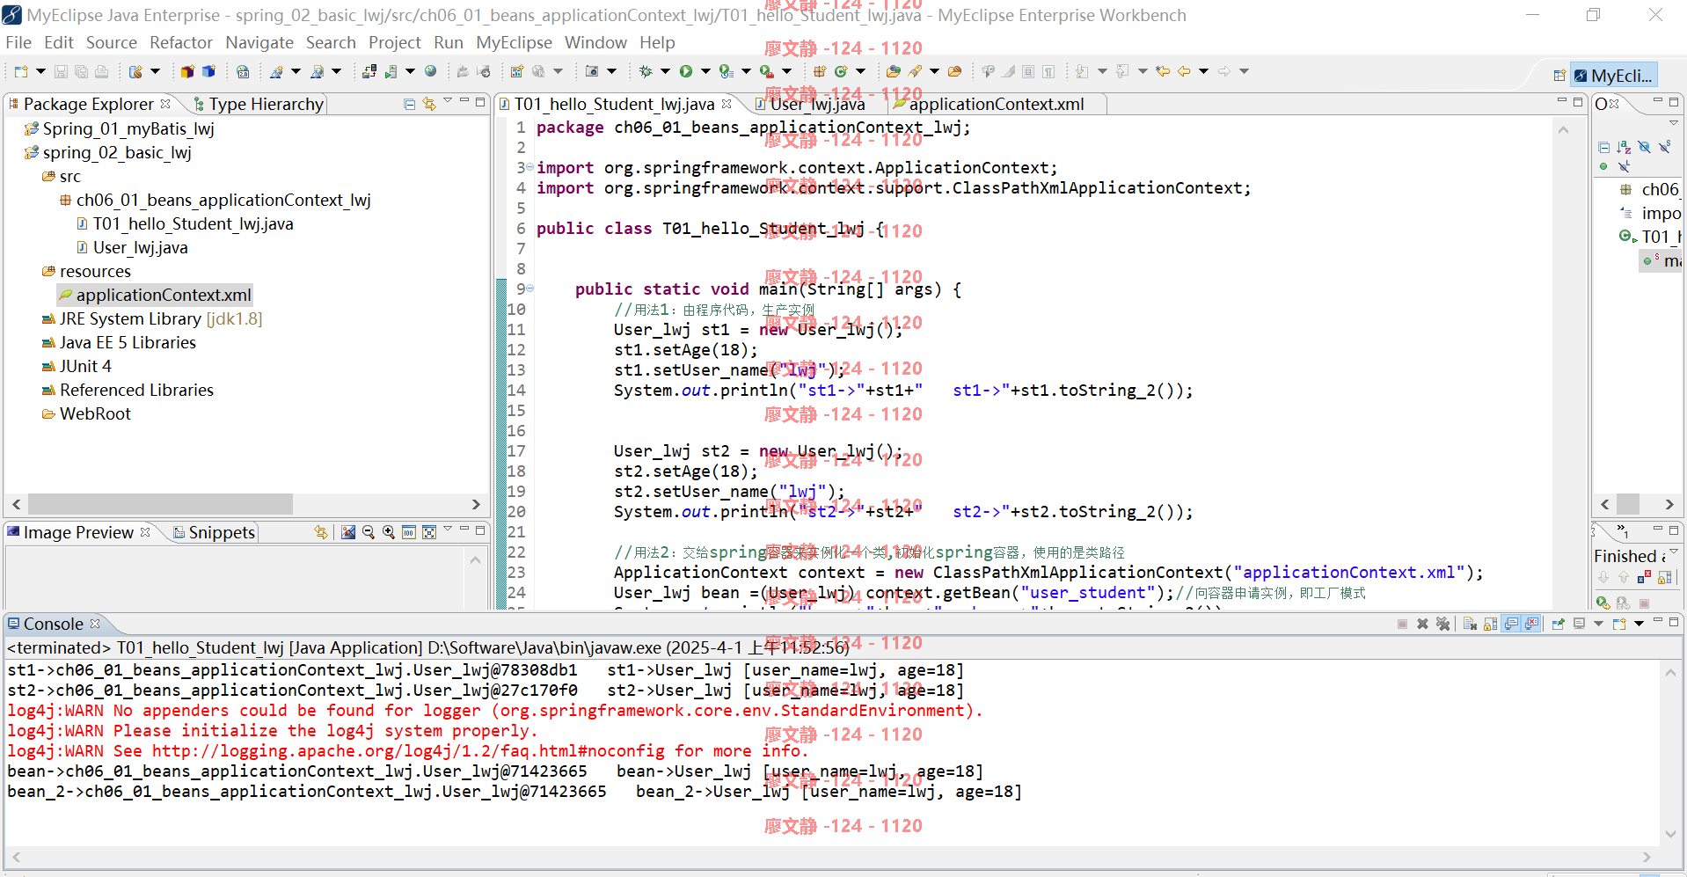Screen dimensions: 1687x877
Task: Open the Run button dropdown arrow
Action: (705, 71)
